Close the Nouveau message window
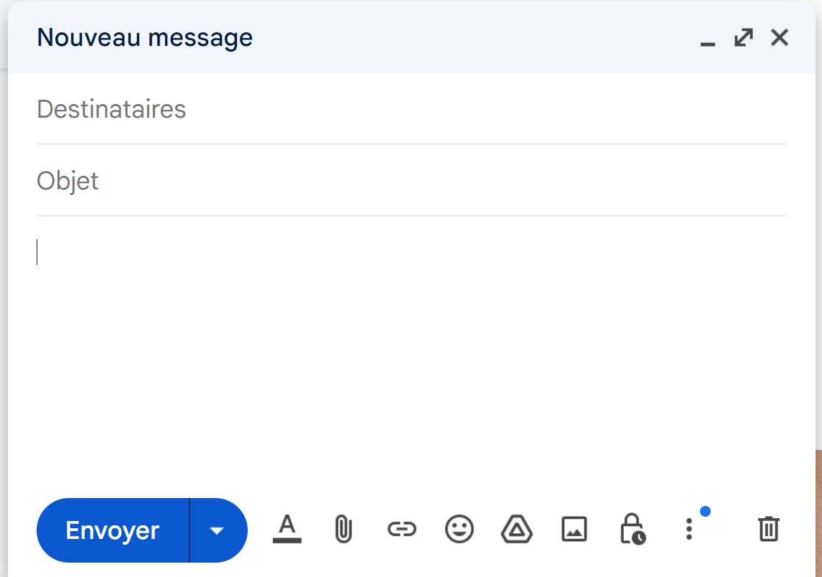This screenshot has width=822, height=577. pos(780,37)
